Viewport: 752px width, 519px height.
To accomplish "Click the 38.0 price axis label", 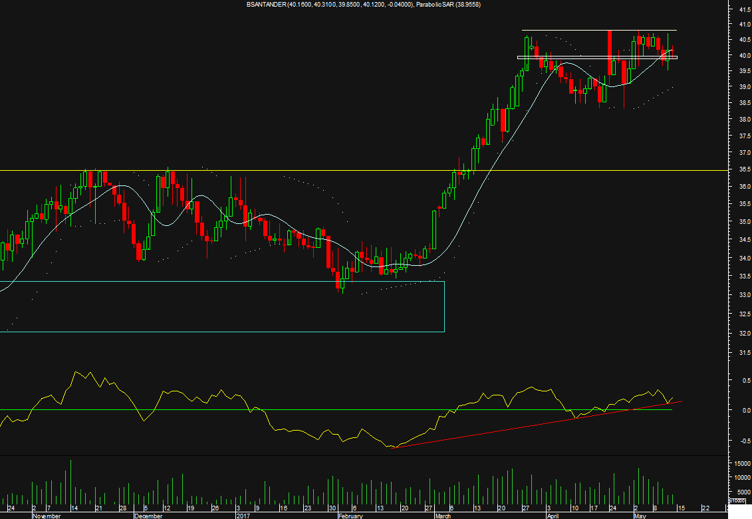I will pyautogui.click(x=745, y=120).
